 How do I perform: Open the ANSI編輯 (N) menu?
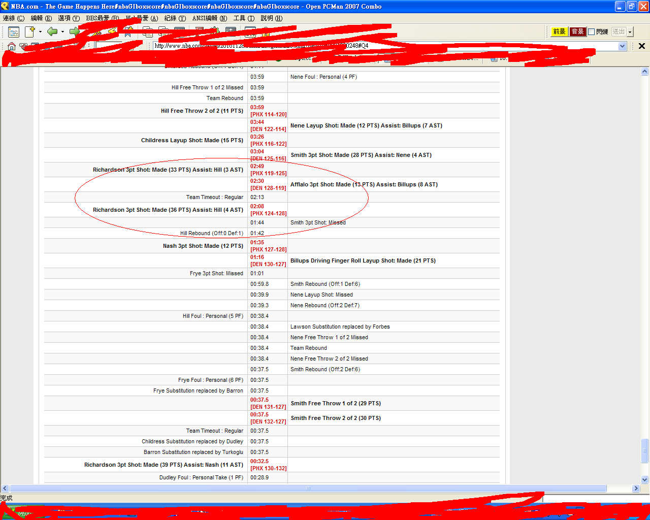coord(210,18)
